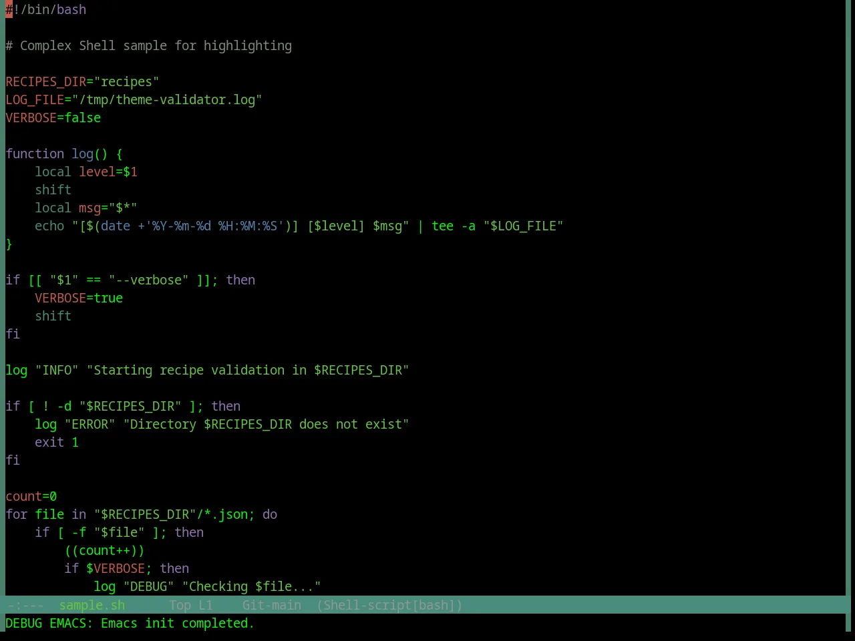
Task: Click 'Directory $RECIPES_DIR does not exist' string
Action: point(267,424)
